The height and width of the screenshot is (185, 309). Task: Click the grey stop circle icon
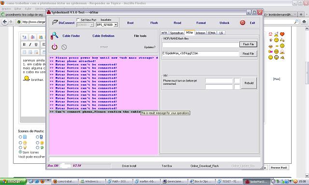coord(64,47)
